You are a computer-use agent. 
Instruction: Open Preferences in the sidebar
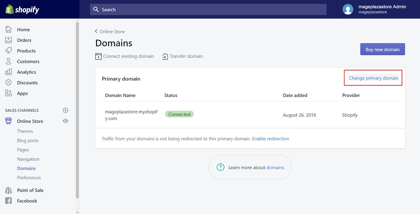(29, 178)
